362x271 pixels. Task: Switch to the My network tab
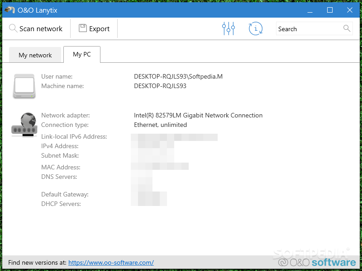coord(35,55)
